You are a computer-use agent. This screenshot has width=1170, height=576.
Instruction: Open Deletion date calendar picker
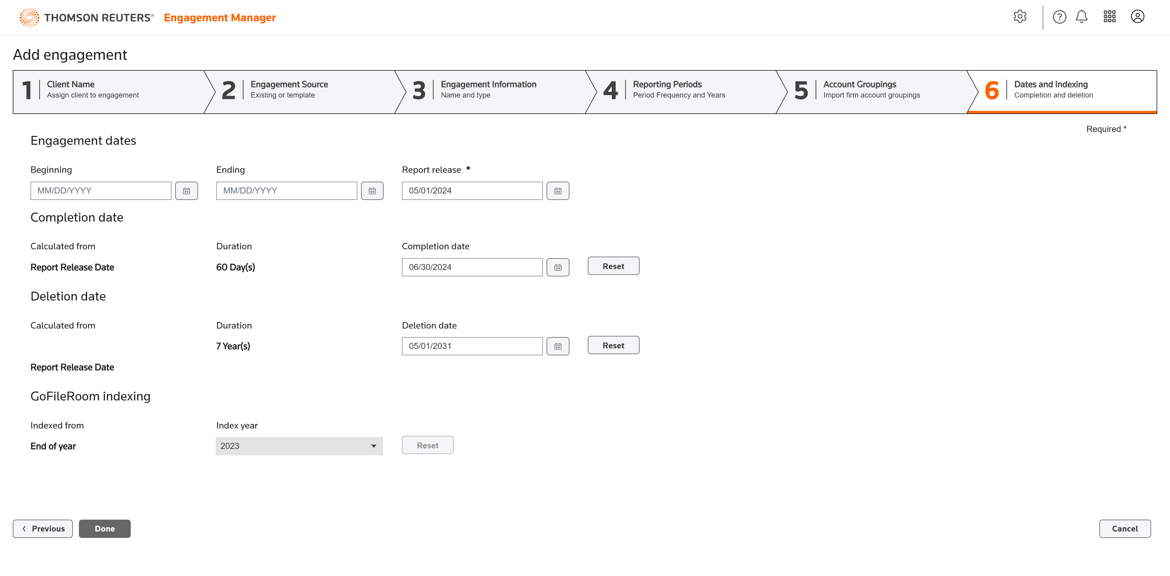(558, 346)
